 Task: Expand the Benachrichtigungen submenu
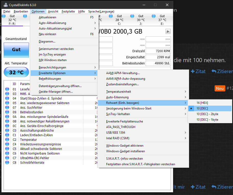pos(64,67)
